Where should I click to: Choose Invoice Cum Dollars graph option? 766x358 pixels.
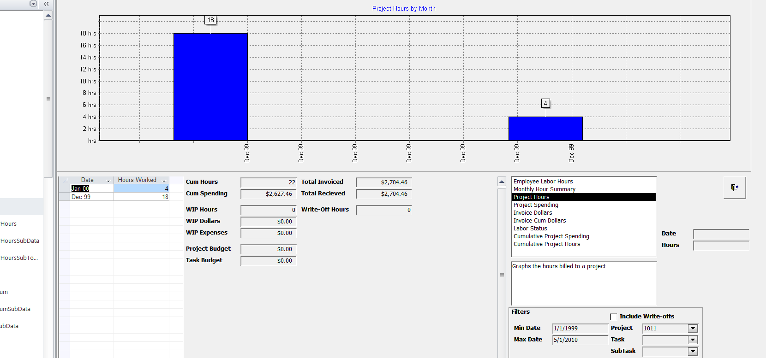(x=584, y=221)
